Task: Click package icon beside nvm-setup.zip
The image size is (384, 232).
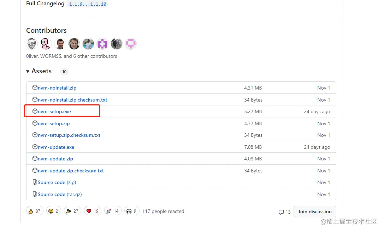Action: pyautogui.click(x=35, y=123)
